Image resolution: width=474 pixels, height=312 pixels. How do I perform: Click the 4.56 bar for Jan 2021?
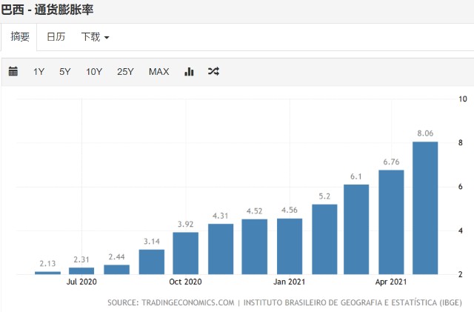tap(290, 246)
